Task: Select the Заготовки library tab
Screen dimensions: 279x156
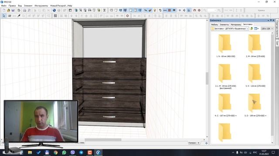Action: 248,24
